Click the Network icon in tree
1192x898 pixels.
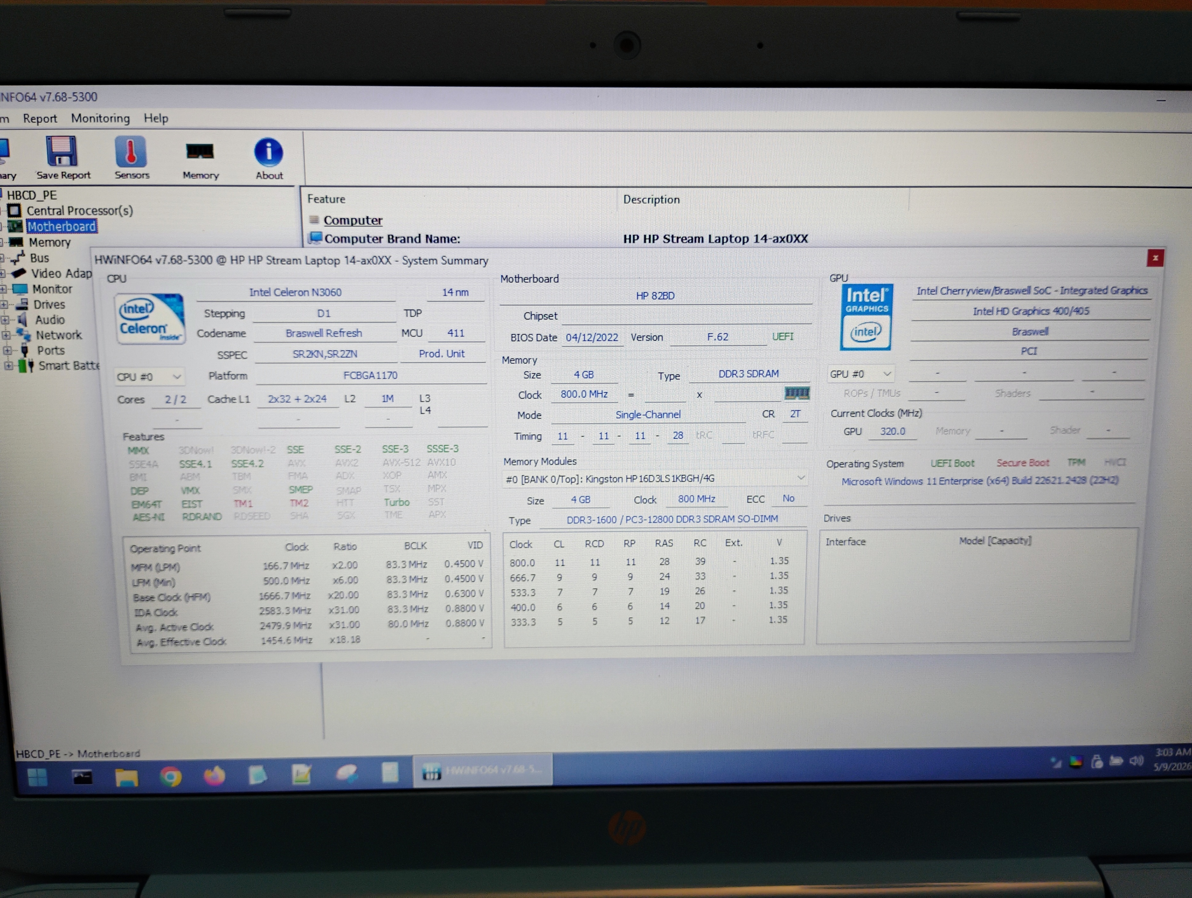pos(24,335)
